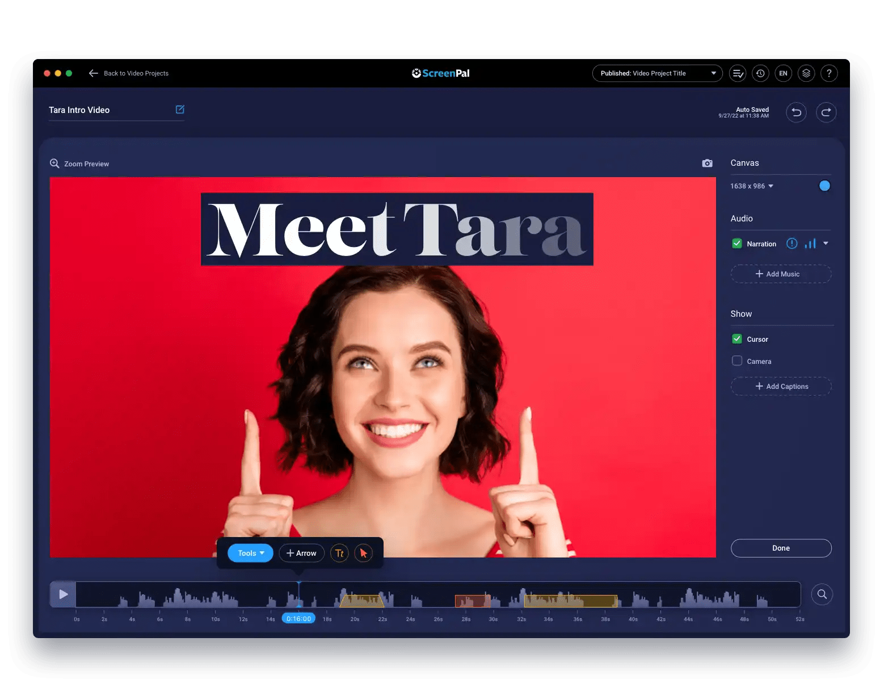Go Back to Video Projects
This screenshot has width=884, height=696.
129,73
